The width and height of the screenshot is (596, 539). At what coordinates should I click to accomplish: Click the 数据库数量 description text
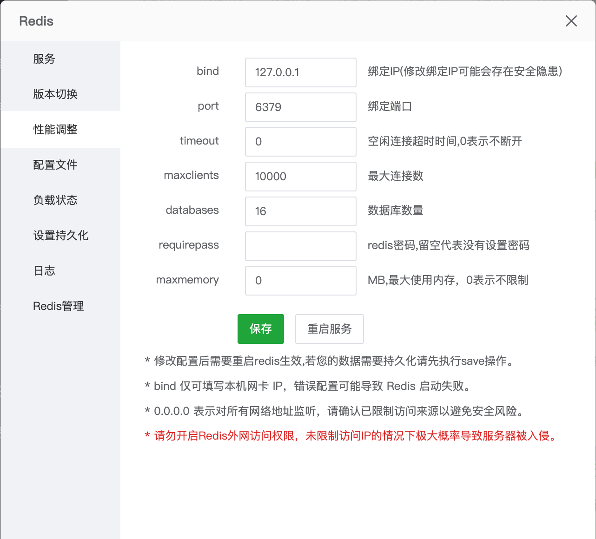pyautogui.click(x=396, y=210)
